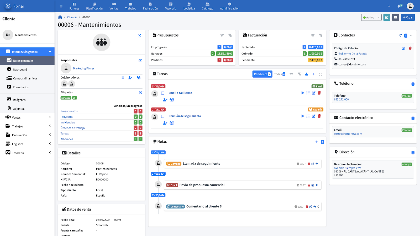Click the Pendiente 7.470,00 € badge
Screen dimensions: 420x236
[x=316, y=60]
